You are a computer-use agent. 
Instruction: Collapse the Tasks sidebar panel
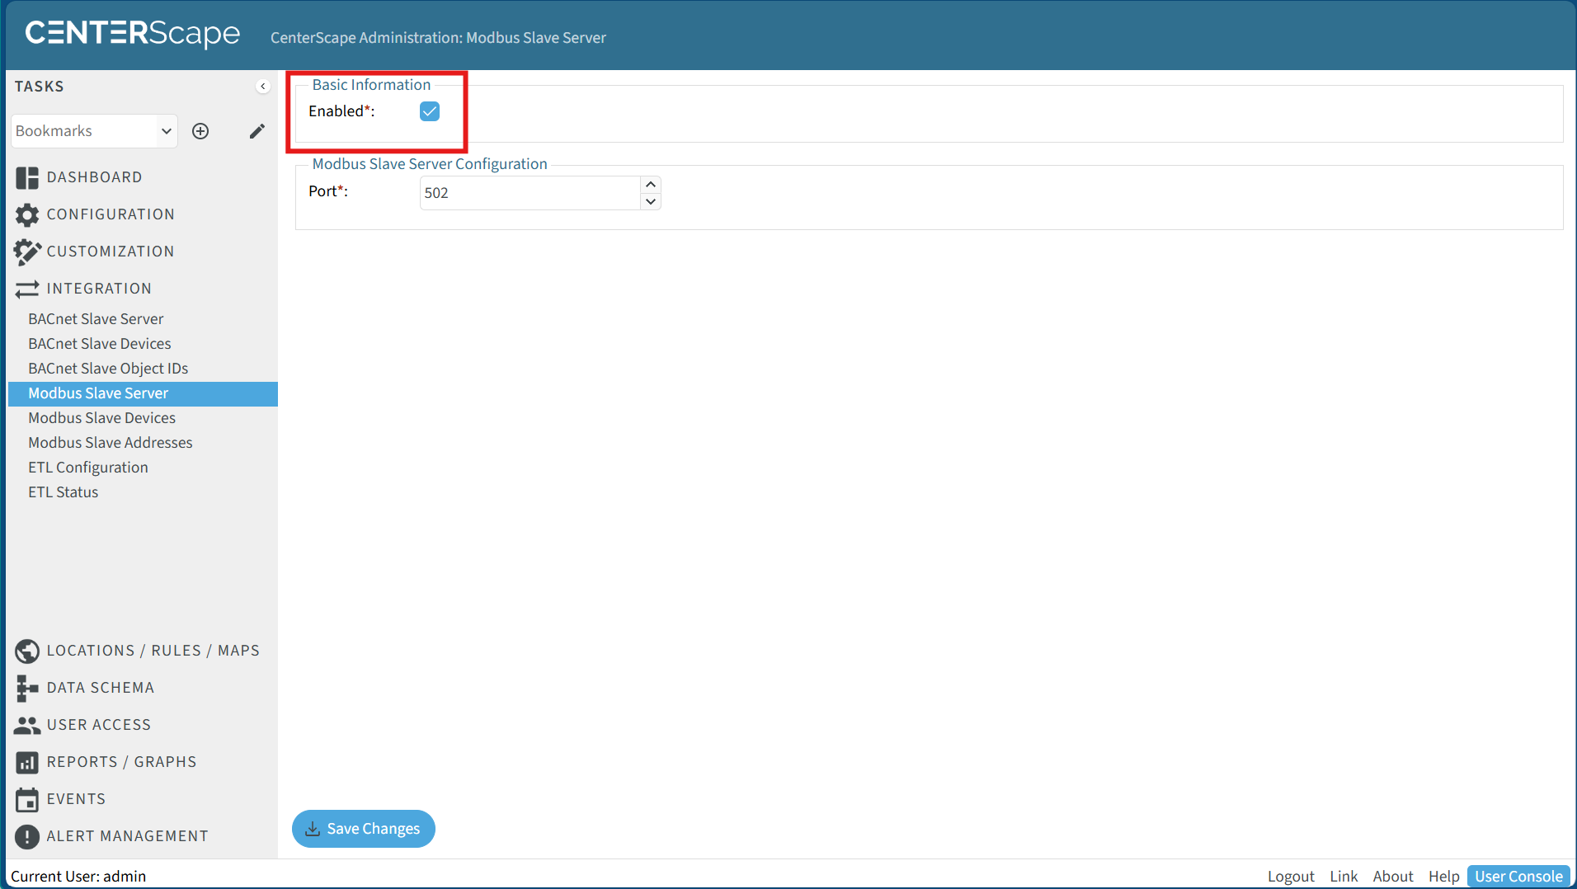263,87
